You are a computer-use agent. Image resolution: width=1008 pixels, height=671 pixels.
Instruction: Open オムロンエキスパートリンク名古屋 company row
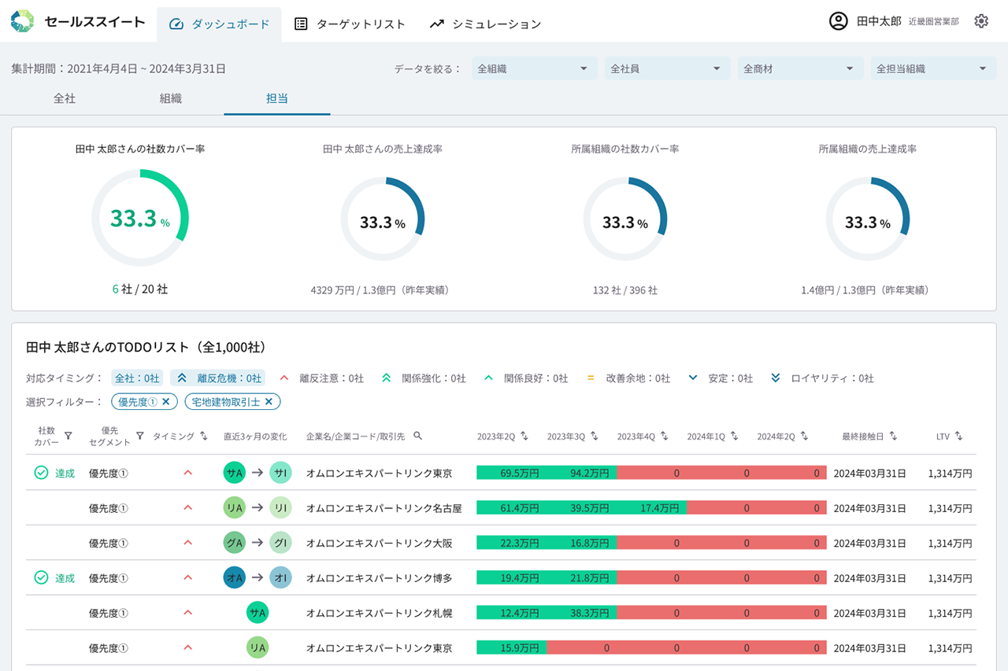(501, 508)
